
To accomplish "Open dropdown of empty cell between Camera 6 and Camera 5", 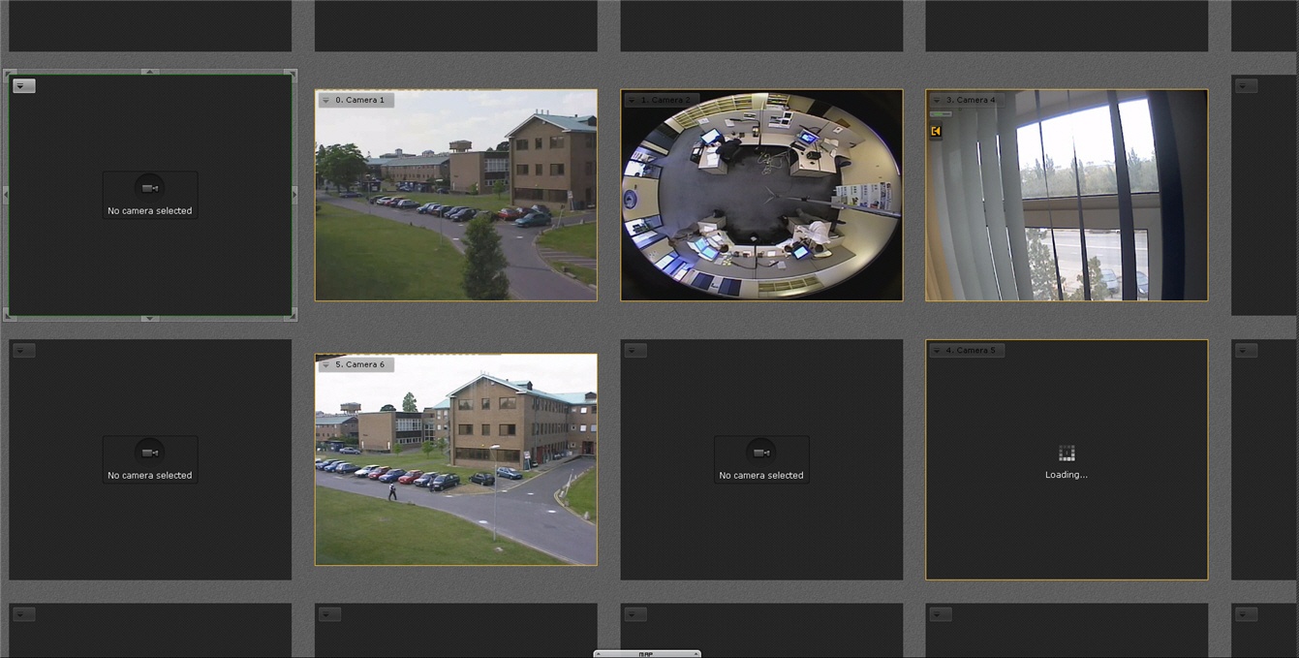I will tap(635, 350).
